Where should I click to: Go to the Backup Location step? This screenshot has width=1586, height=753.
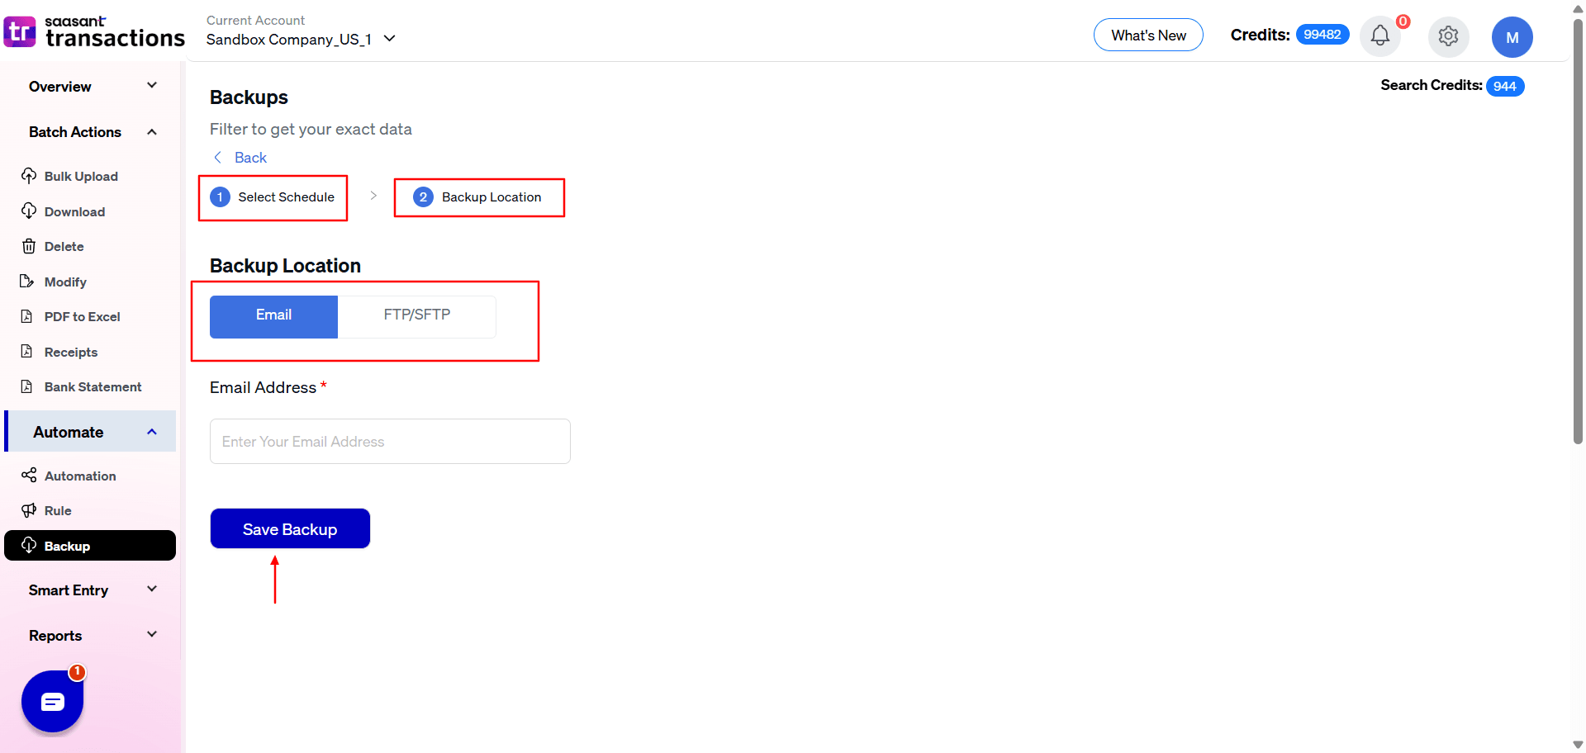(x=477, y=197)
